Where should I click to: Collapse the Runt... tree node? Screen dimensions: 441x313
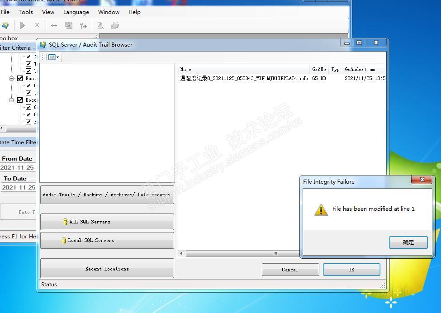11,78
